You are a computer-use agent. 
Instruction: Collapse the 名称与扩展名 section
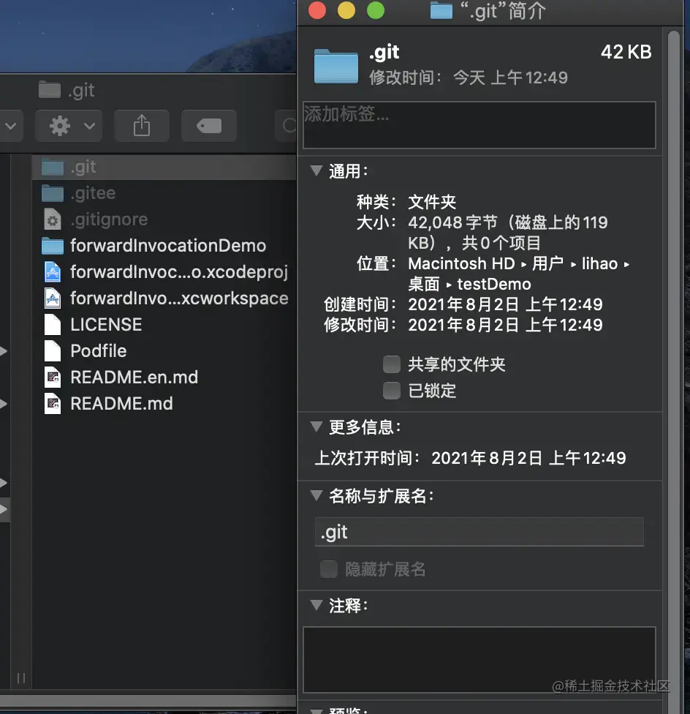click(x=316, y=495)
